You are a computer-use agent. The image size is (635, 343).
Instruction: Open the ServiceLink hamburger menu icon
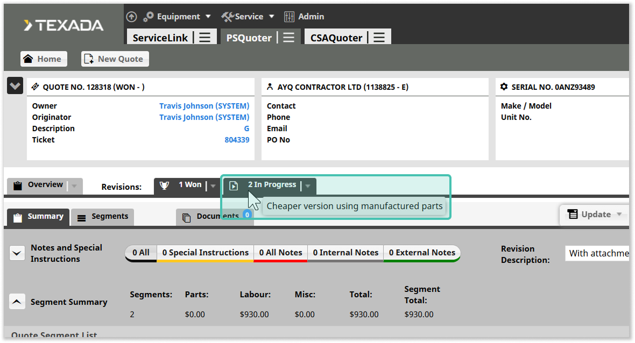[204, 38]
